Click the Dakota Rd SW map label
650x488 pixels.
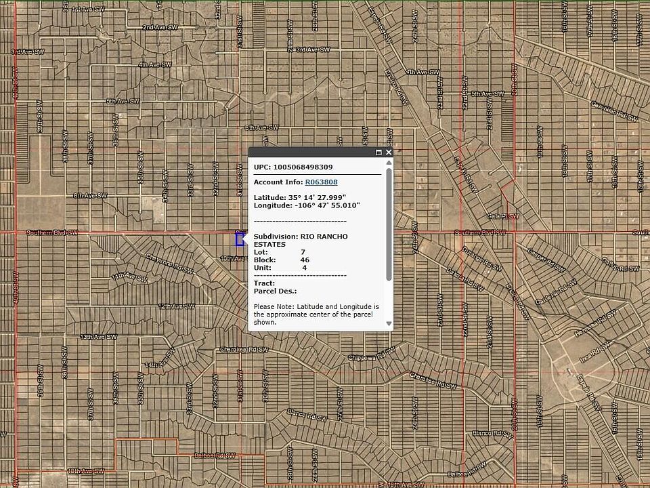(465, 279)
